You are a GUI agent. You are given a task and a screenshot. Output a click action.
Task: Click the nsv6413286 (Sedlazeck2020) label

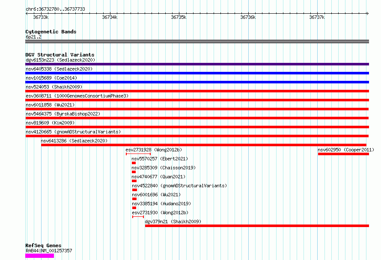(x=74, y=141)
